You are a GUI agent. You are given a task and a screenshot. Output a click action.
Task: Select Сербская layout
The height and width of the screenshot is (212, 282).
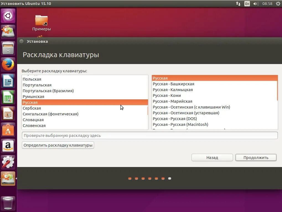point(85,108)
